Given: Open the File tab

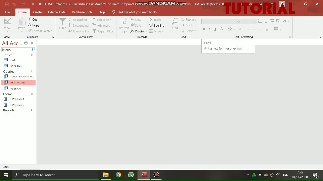Looking at the screenshot, I should tap(7, 12).
